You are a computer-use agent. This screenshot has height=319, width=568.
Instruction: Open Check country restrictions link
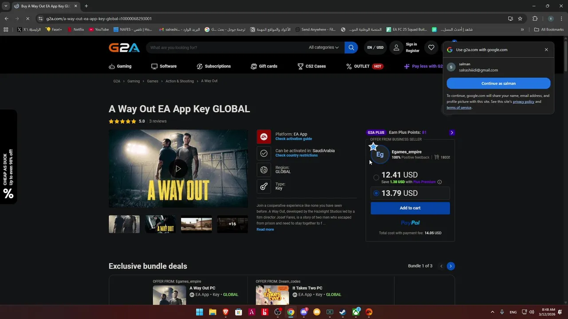296,156
